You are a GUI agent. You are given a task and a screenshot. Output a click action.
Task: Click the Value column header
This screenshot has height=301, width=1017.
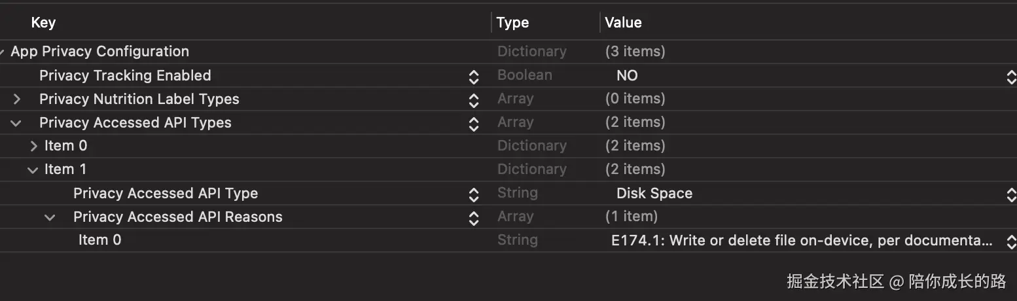(x=623, y=23)
